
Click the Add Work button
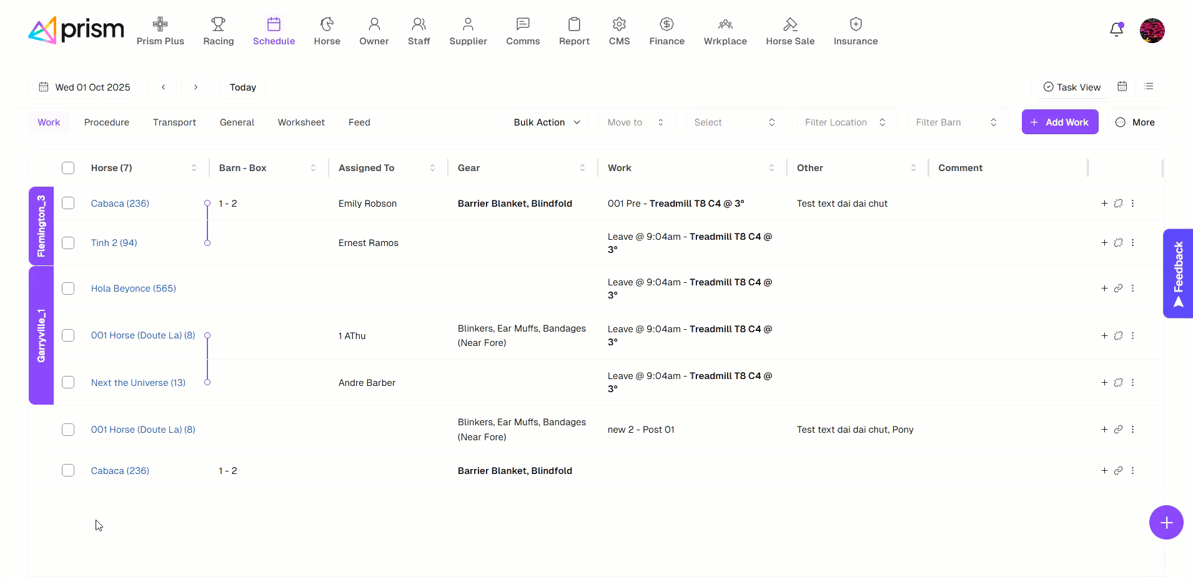[x=1059, y=122]
